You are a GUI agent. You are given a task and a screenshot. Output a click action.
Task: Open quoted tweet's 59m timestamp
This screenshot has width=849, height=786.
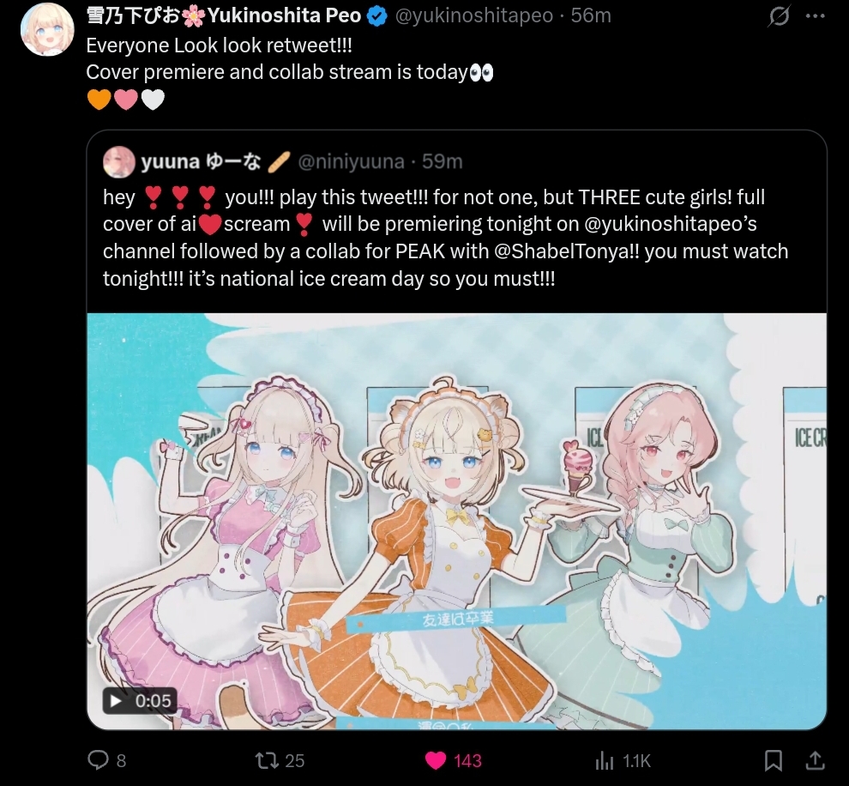click(443, 161)
